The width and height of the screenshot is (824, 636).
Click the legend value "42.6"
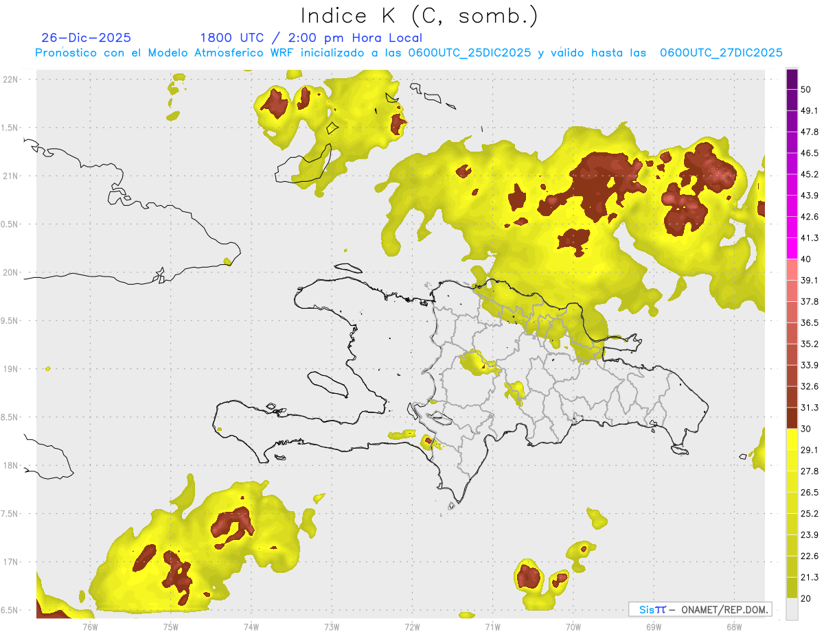(x=810, y=217)
